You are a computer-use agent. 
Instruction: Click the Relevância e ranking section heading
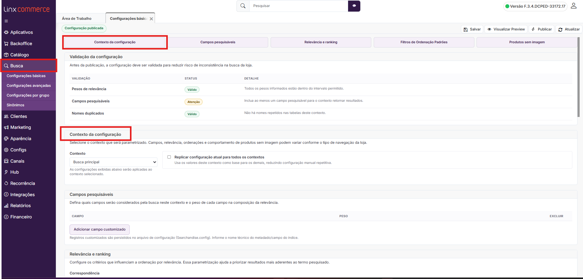coord(90,254)
